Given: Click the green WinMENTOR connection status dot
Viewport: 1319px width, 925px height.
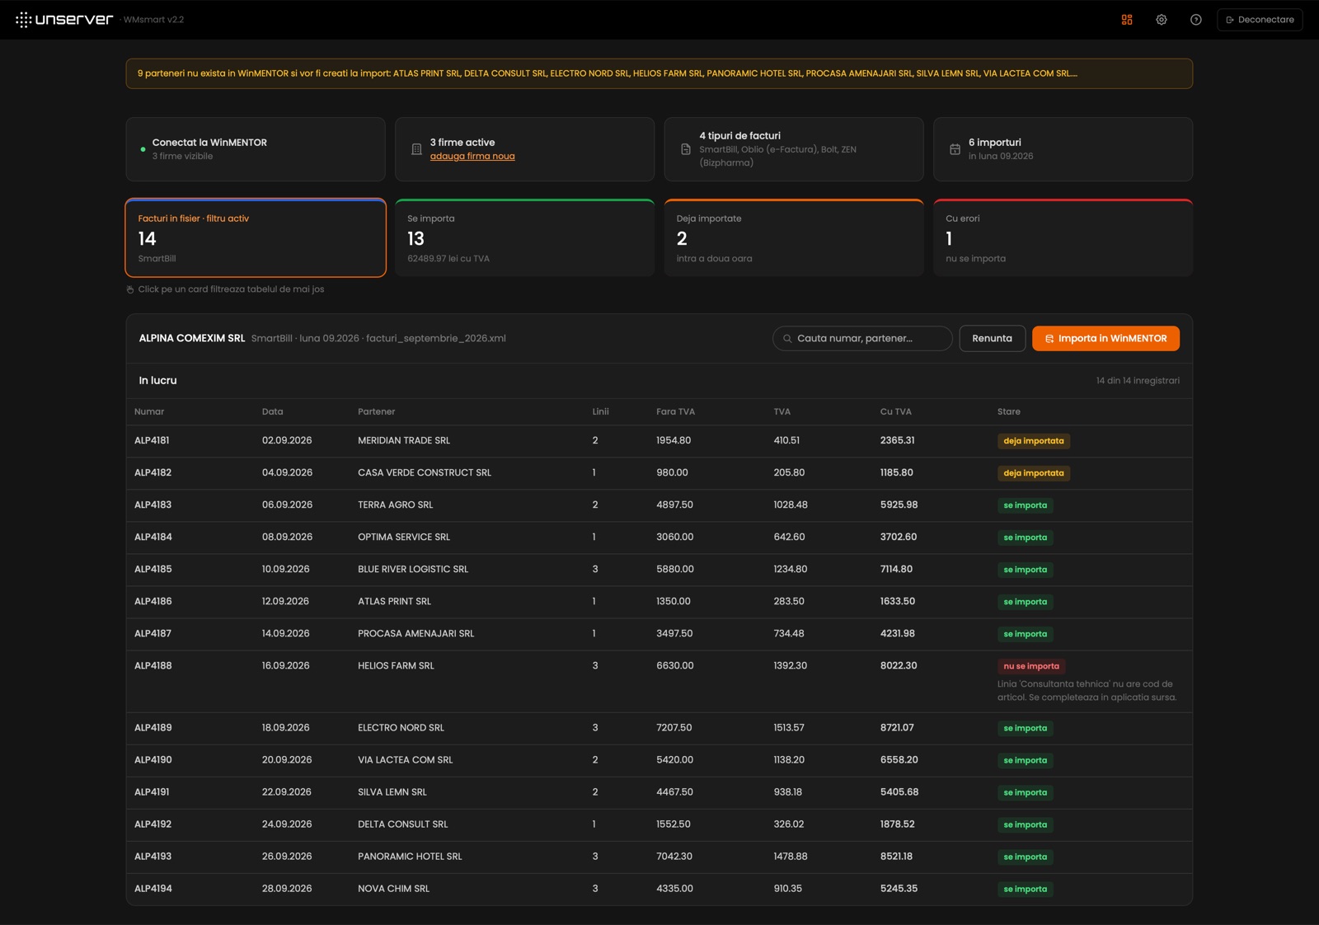Looking at the screenshot, I should tap(143, 149).
